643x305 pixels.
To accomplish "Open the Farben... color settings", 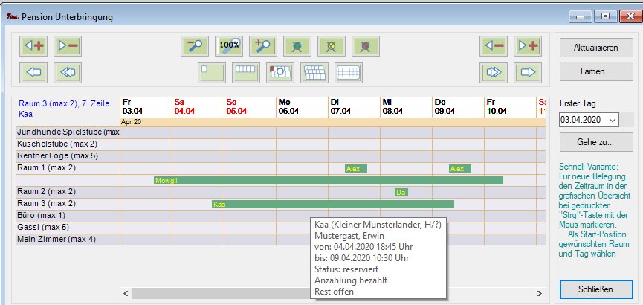I will 595,73.
